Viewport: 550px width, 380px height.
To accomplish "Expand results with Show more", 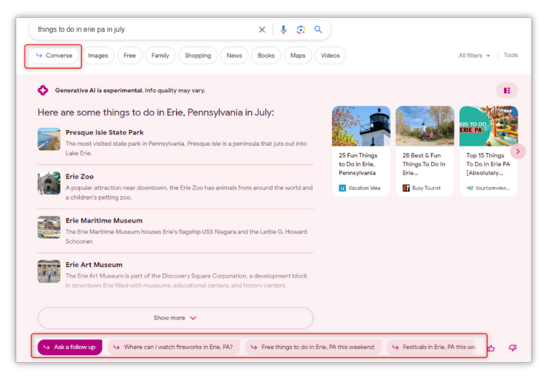I will pyautogui.click(x=175, y=318).
